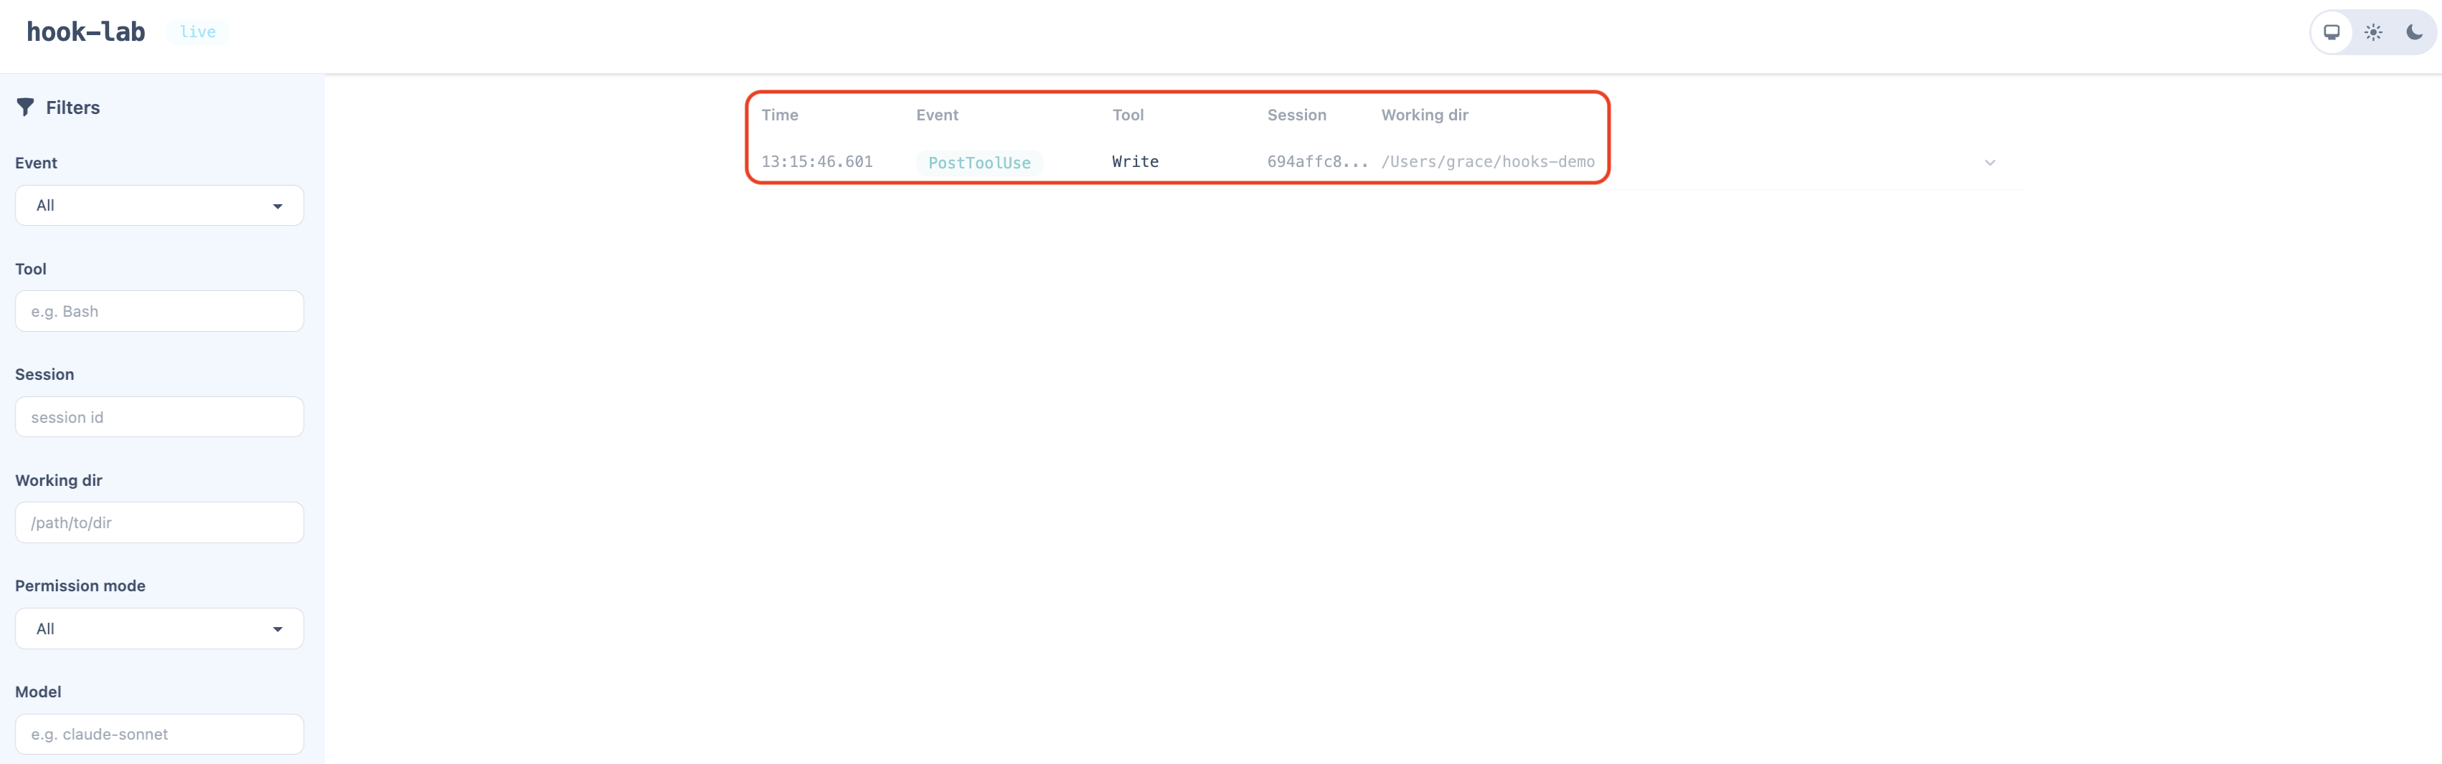This screenshot has width=2442, height=764.
Task: Focus the Tool filter input field
Action: coord(159,310)
